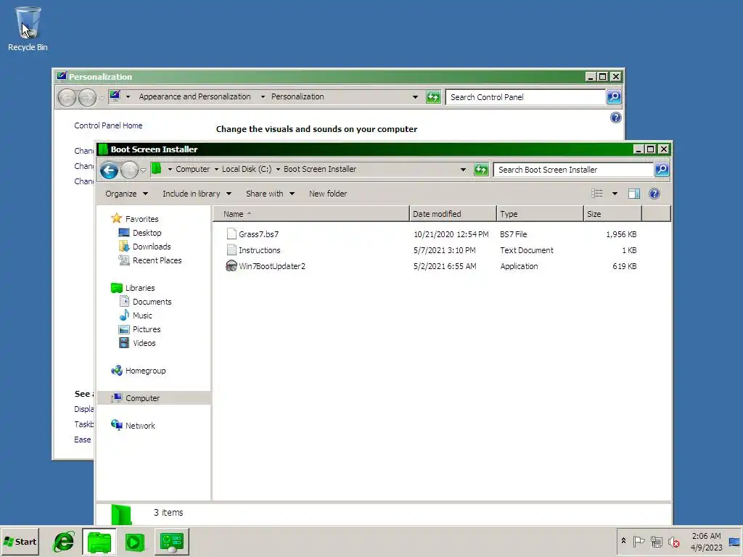
Task: Click Back arrow in Boot Screen Installer window
Action: (109, 170)
